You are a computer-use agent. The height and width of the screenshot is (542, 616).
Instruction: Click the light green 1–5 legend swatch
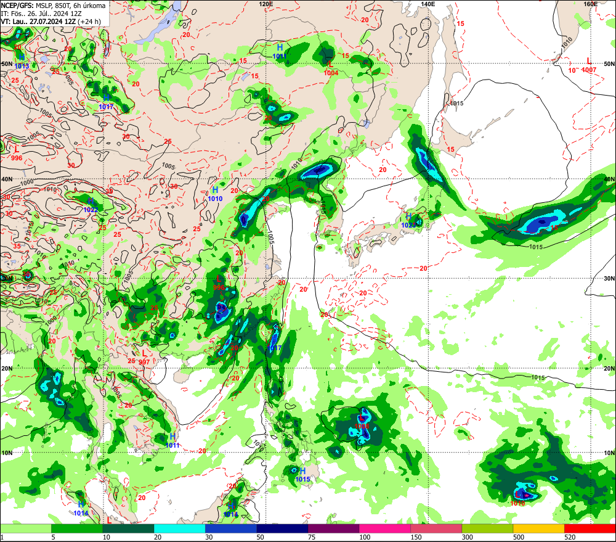(x=26, y=528)
